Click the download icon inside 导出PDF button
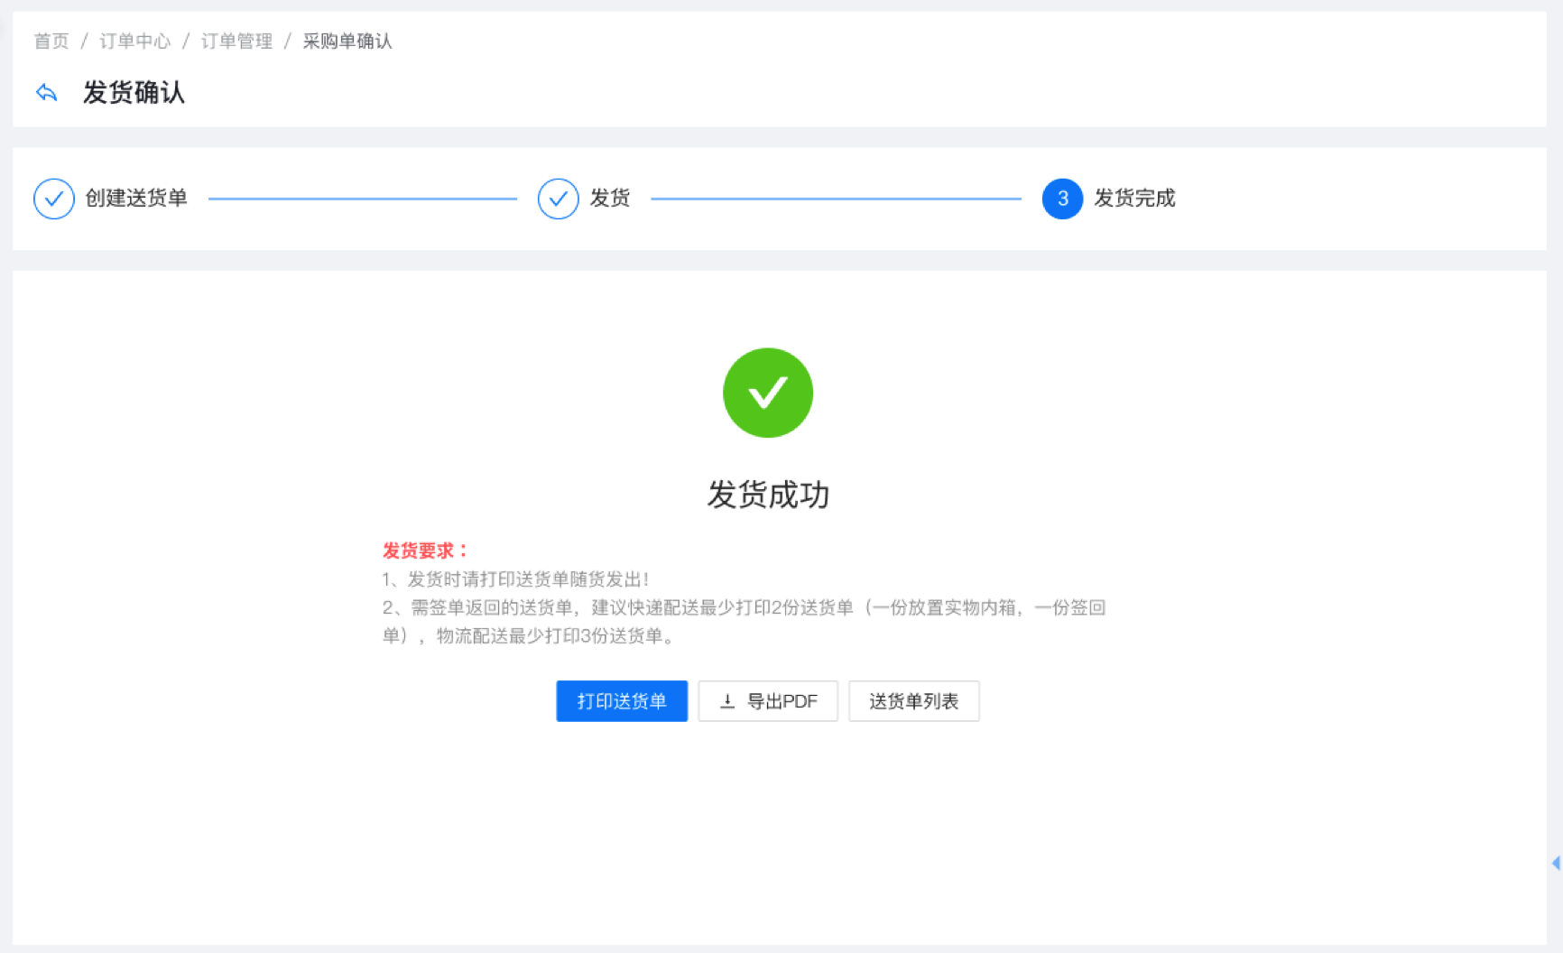 tap(726, 701)
